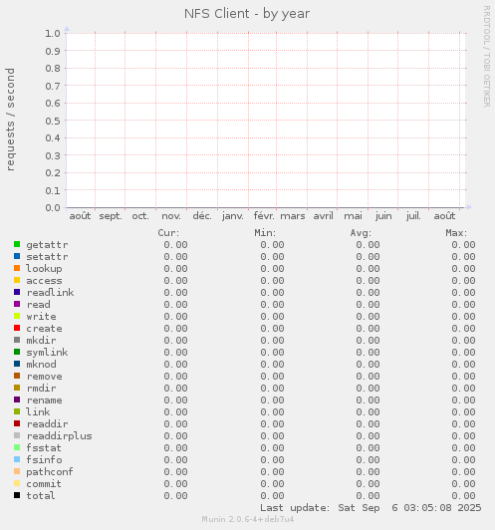Select the Cur: column header
The height and width of the screenshot is (530, 495).
click(168, 233)
